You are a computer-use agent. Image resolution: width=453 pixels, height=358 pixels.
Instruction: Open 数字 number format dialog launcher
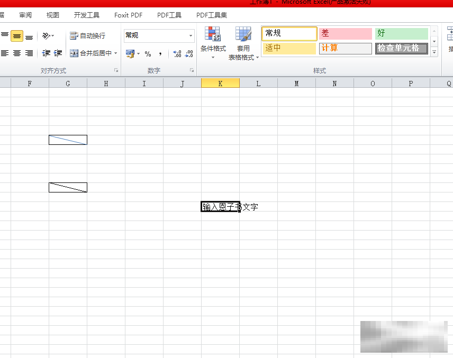(192, 70)
